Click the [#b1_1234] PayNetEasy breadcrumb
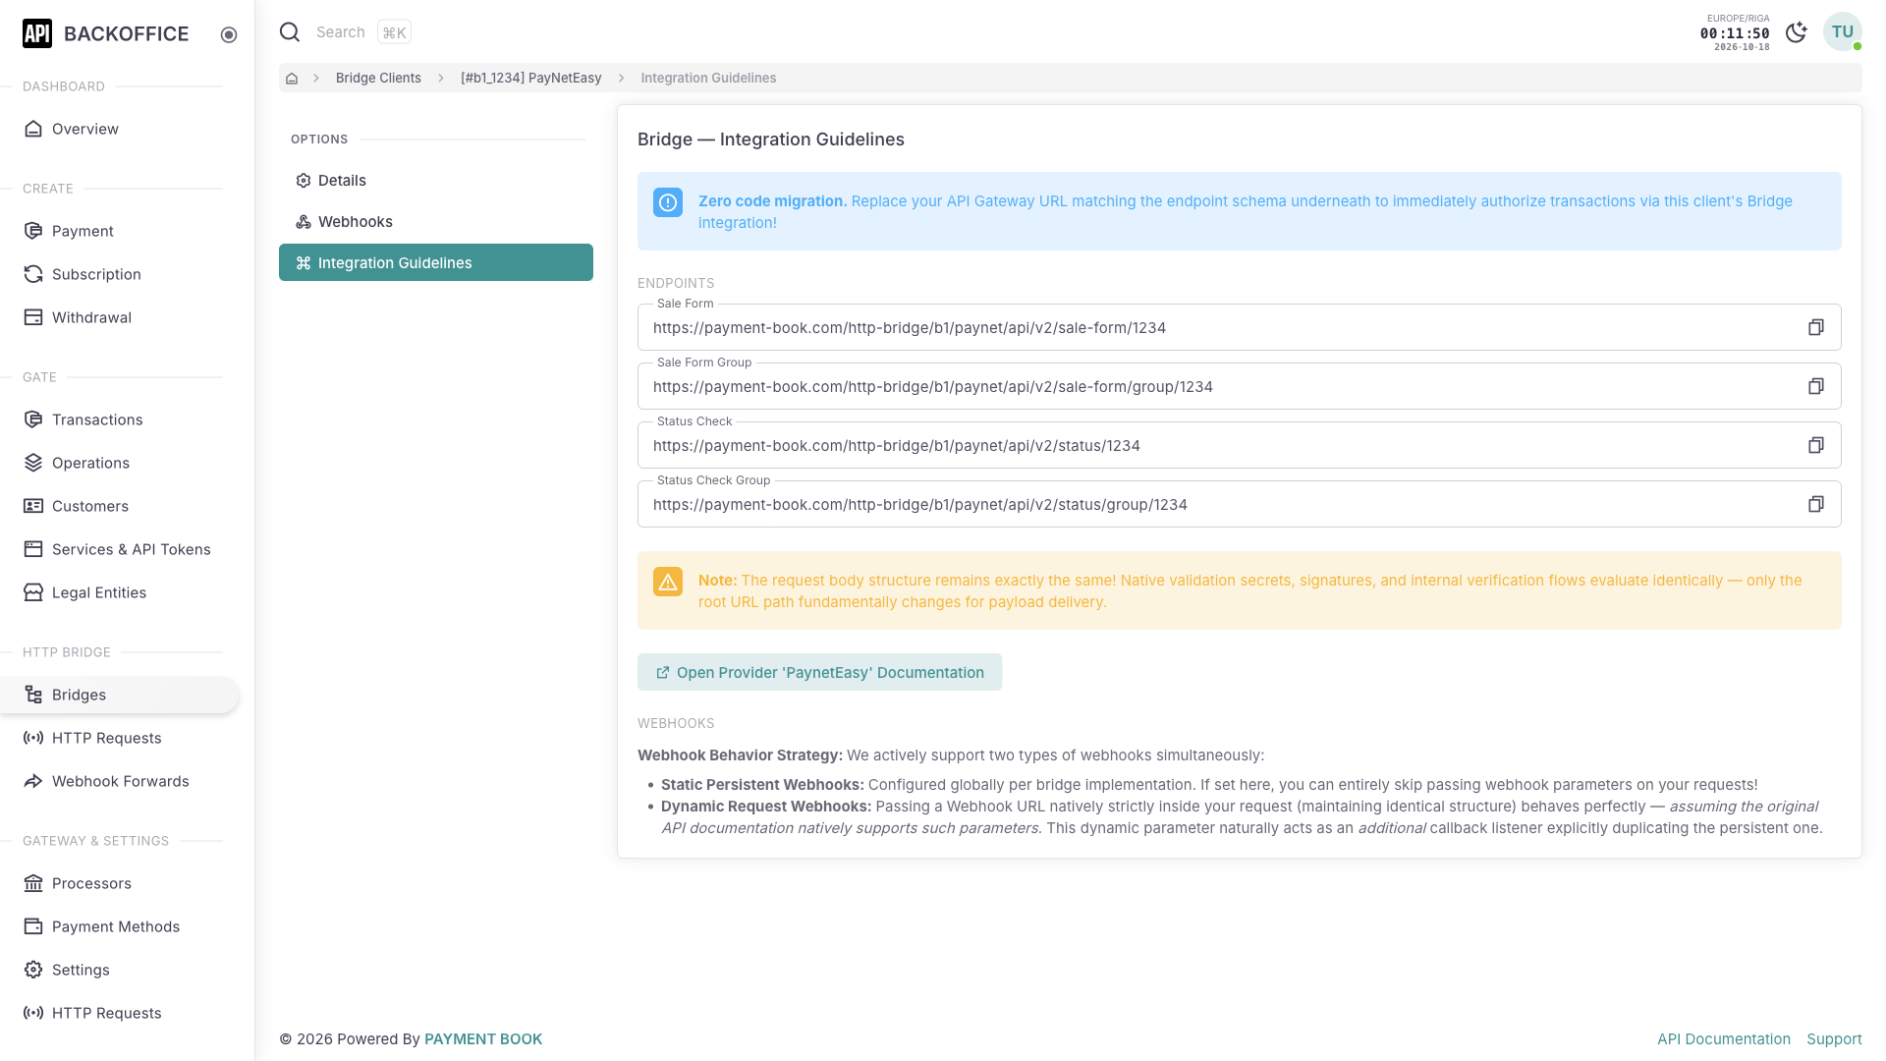 tap(530, 78)
